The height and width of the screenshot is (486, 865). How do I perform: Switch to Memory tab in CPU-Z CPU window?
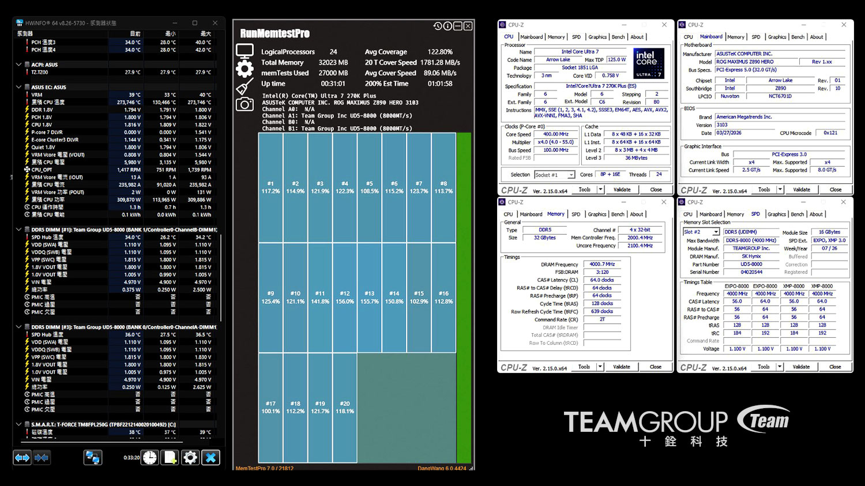point(556,37)
